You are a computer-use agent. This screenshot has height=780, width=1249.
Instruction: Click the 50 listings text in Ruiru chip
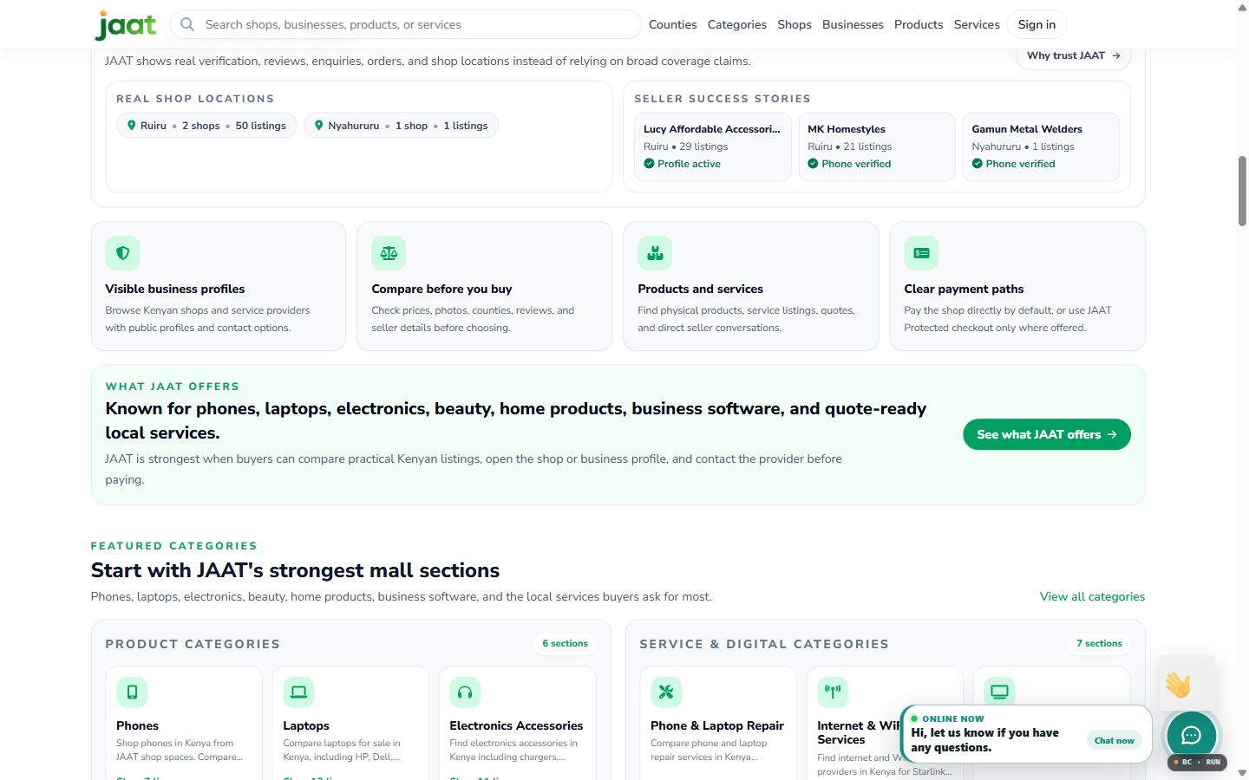(x=260, y=126)
